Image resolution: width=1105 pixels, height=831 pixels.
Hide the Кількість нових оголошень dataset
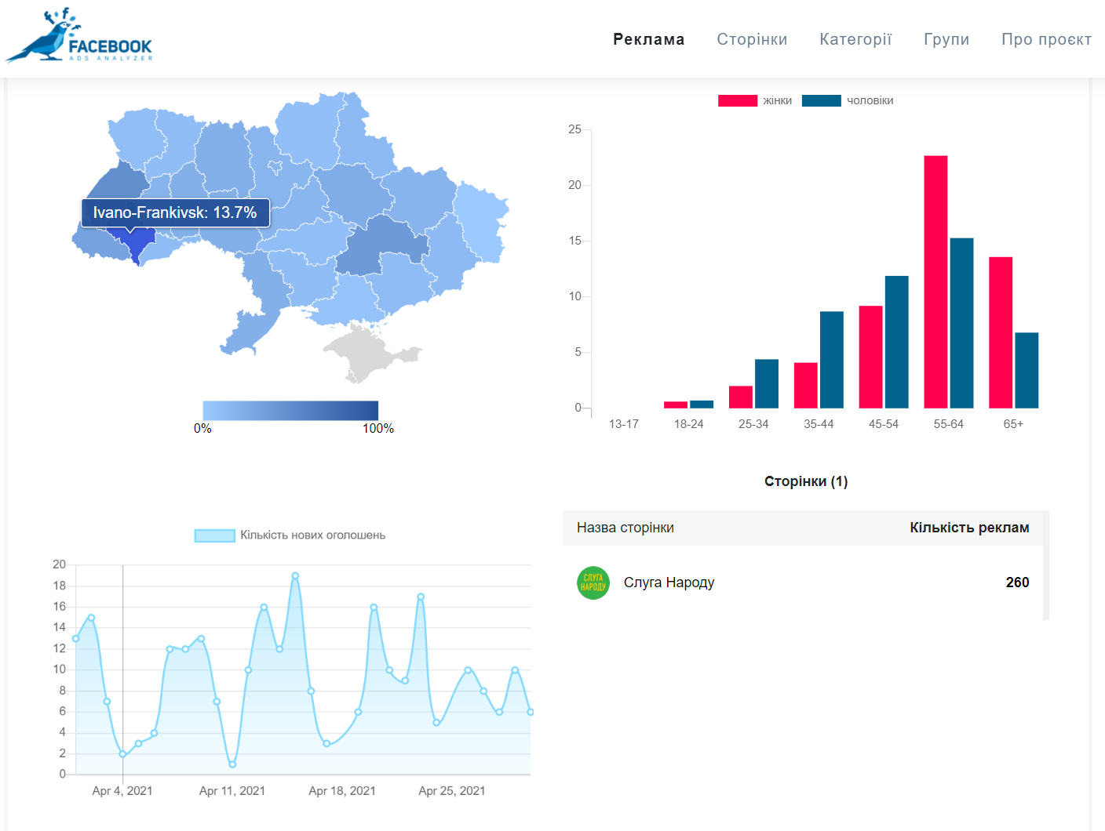pyautogui.click(x=290, y=535)
